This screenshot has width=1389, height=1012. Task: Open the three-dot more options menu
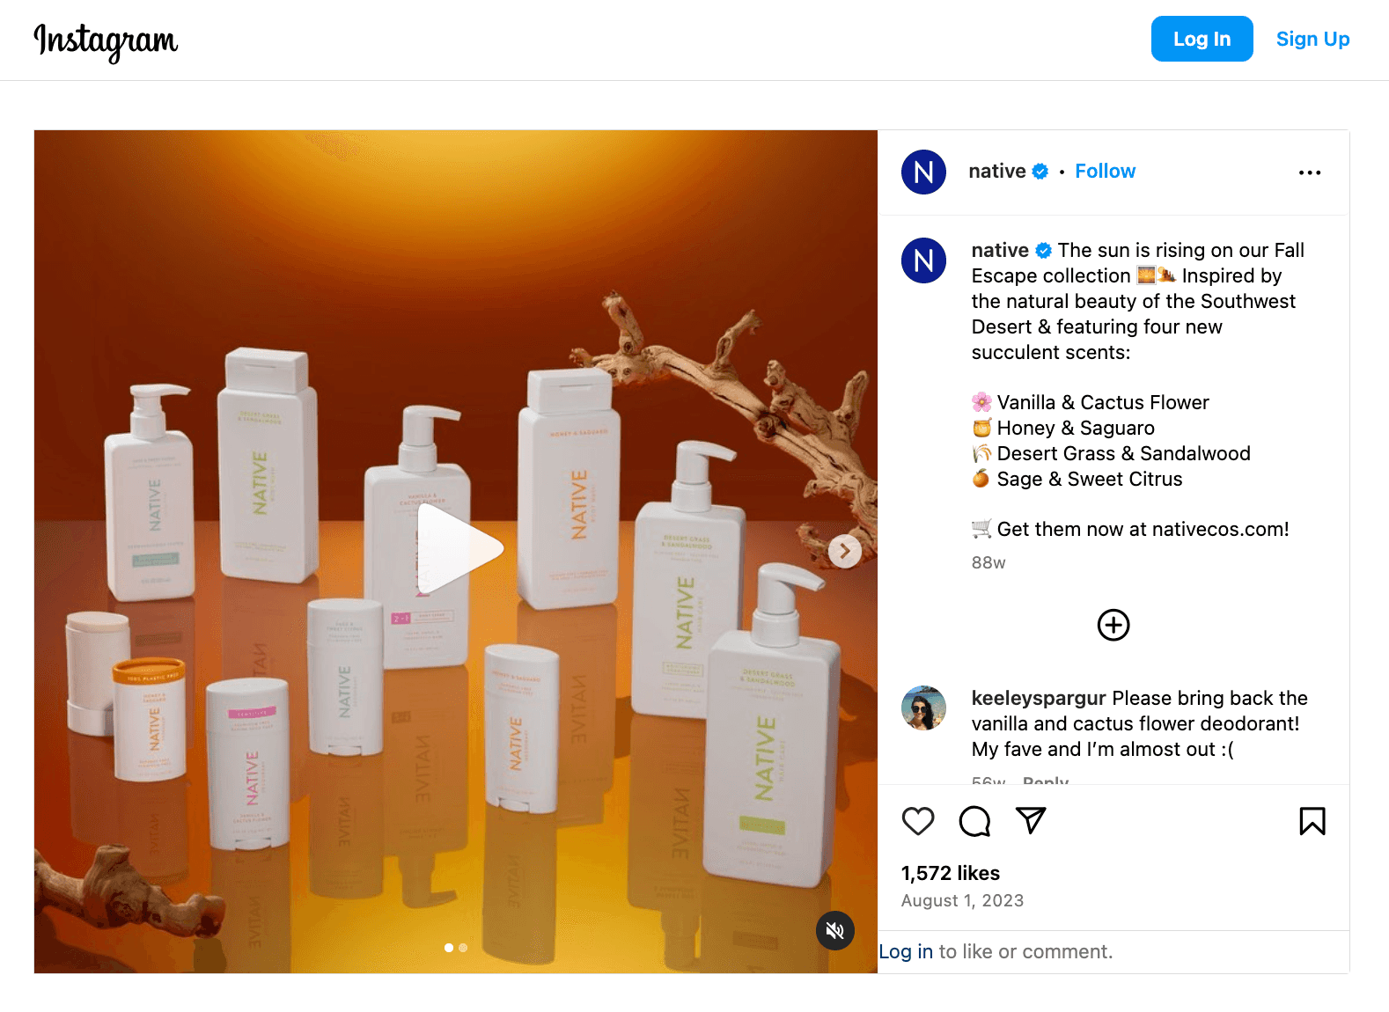point(1310,172)
